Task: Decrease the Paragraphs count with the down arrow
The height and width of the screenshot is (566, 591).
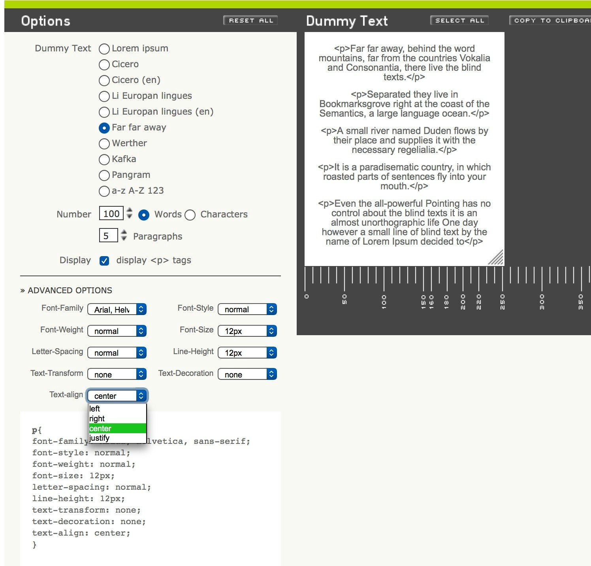Action: 124,239
